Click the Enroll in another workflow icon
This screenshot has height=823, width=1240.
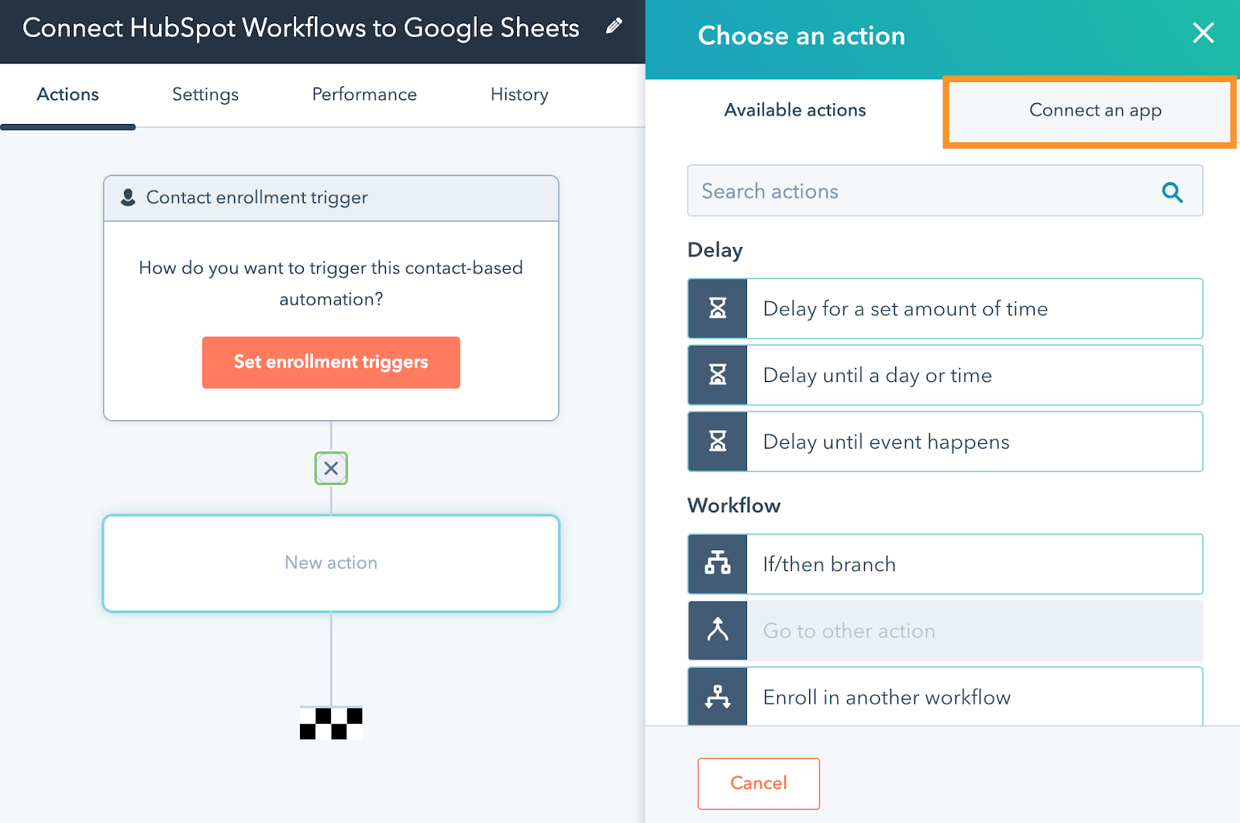718,697
